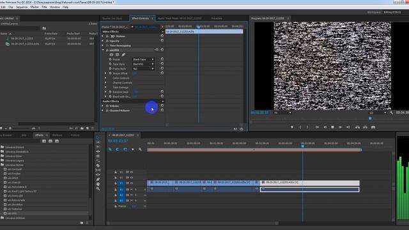
Task: Step forward one frame
Action: 340,127
